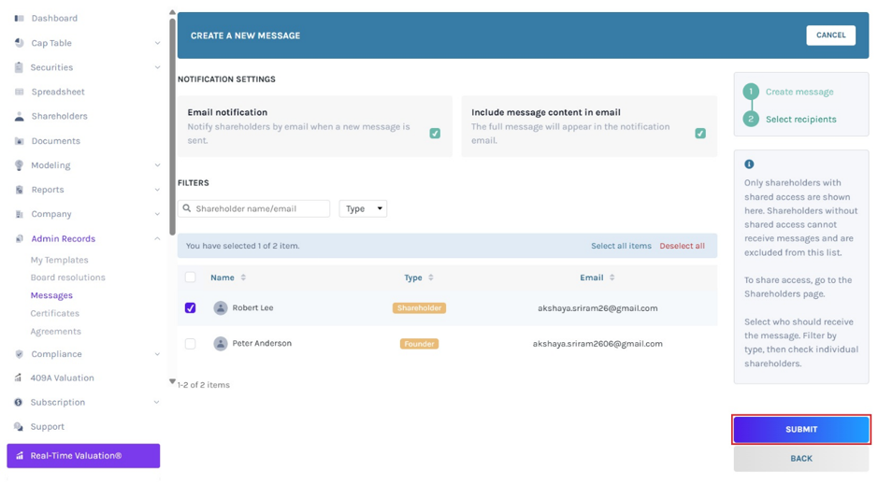This screenshot has height=485, width=878.
Task: Click the Select recipients step label
Action: (800, 120)
